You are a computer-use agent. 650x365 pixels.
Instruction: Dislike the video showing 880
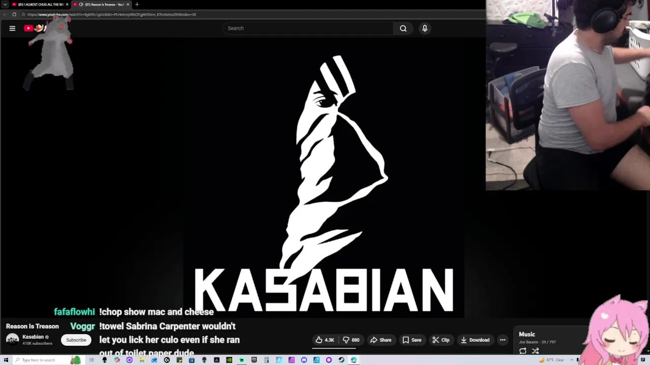point(351,340)
